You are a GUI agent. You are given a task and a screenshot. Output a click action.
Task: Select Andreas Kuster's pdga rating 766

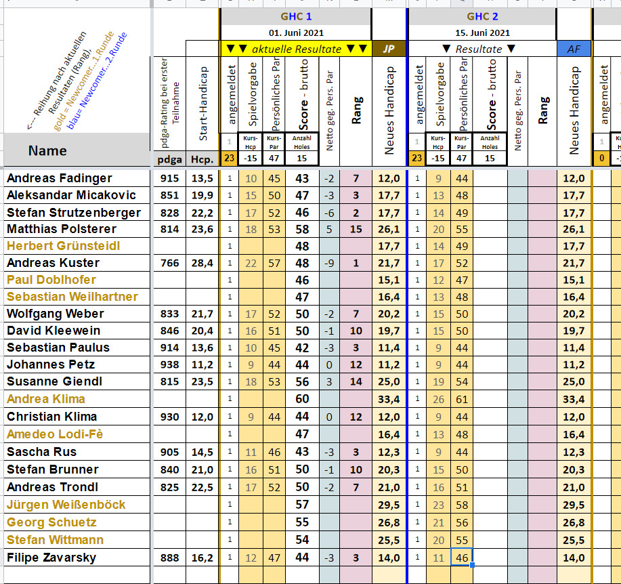tap(169, 263)
